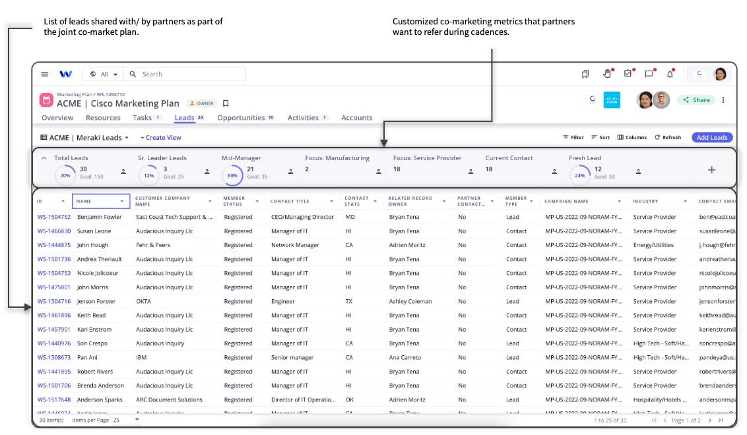Viewport: 747px width, 435px height.
Task: Open the All scope dropdown beside search
Action: pos(104,74)
